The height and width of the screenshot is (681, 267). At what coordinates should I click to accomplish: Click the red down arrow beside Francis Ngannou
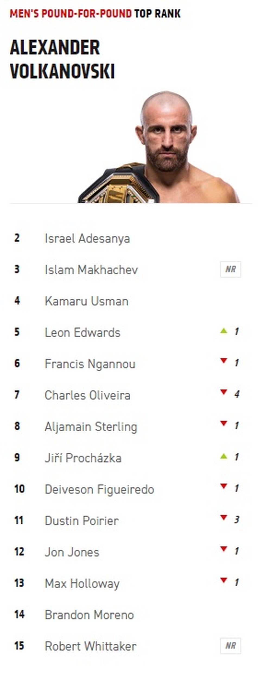(x=224, y=361)
